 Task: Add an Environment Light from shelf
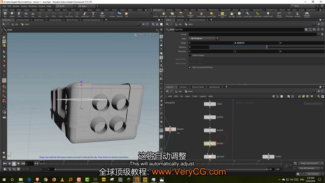tap(222, 15)
